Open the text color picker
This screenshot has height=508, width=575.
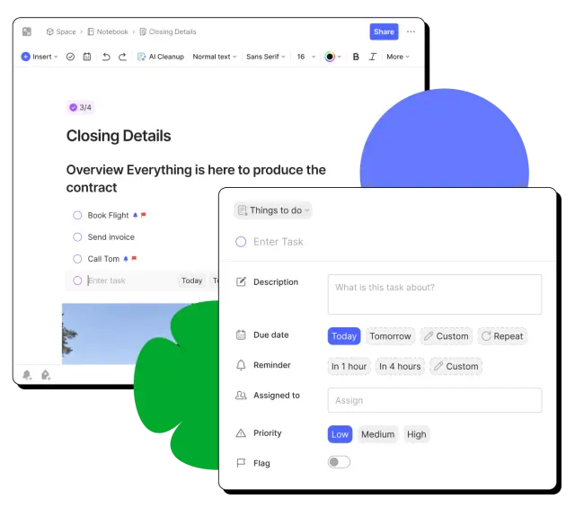click(x=333, y=57)
